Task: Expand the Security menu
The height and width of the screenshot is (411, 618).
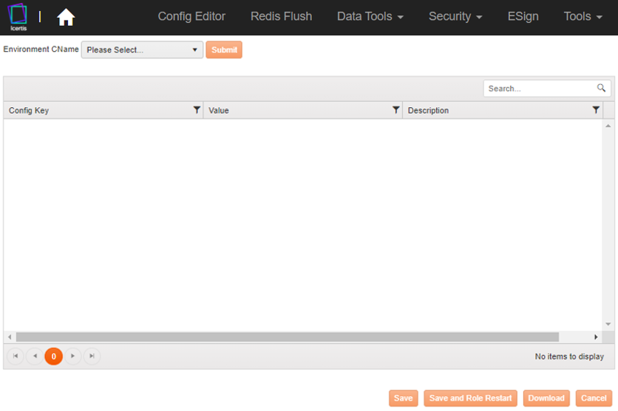Action: click(x=455, y=16)
